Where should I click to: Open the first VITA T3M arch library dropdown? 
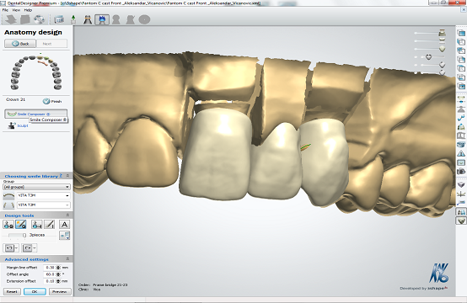click(43, 195)
